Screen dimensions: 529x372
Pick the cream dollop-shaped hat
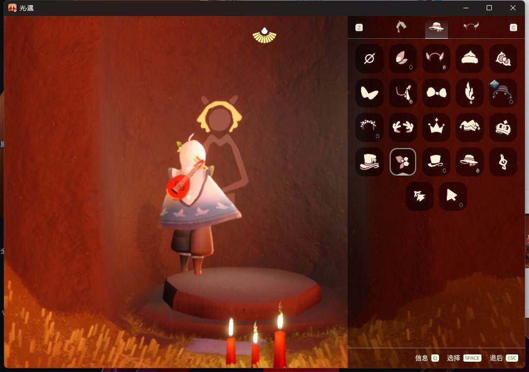(x=470, y=58)
